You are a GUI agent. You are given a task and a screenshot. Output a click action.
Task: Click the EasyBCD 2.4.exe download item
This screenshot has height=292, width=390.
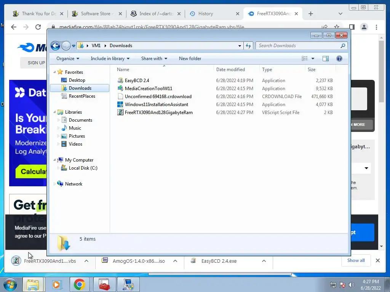[219, 261]
